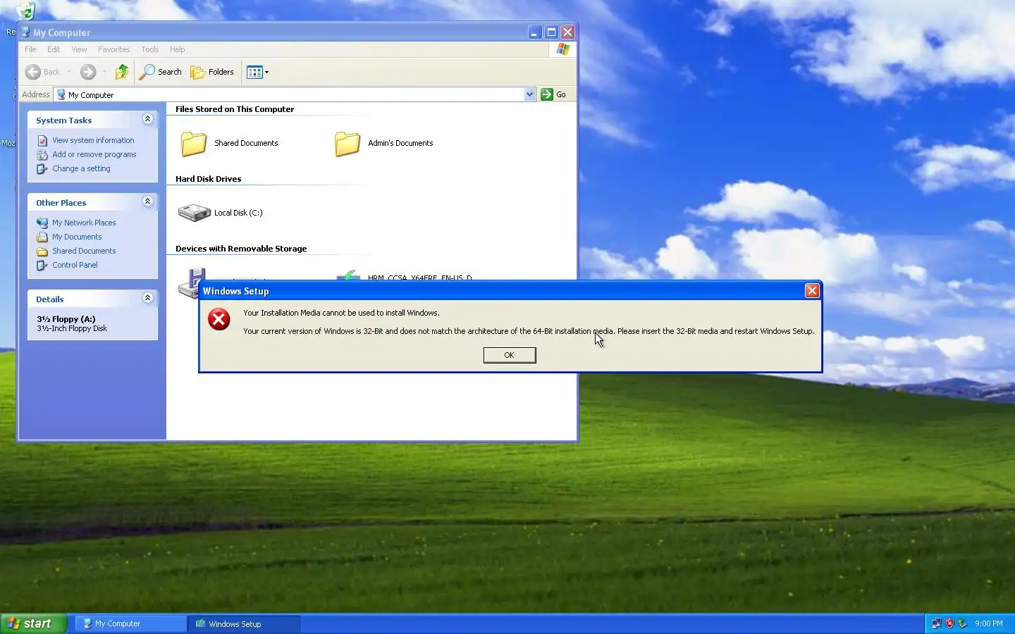
Task: Click the network connection tray icon
Action: pyautogui.click(x=936, y=623)
